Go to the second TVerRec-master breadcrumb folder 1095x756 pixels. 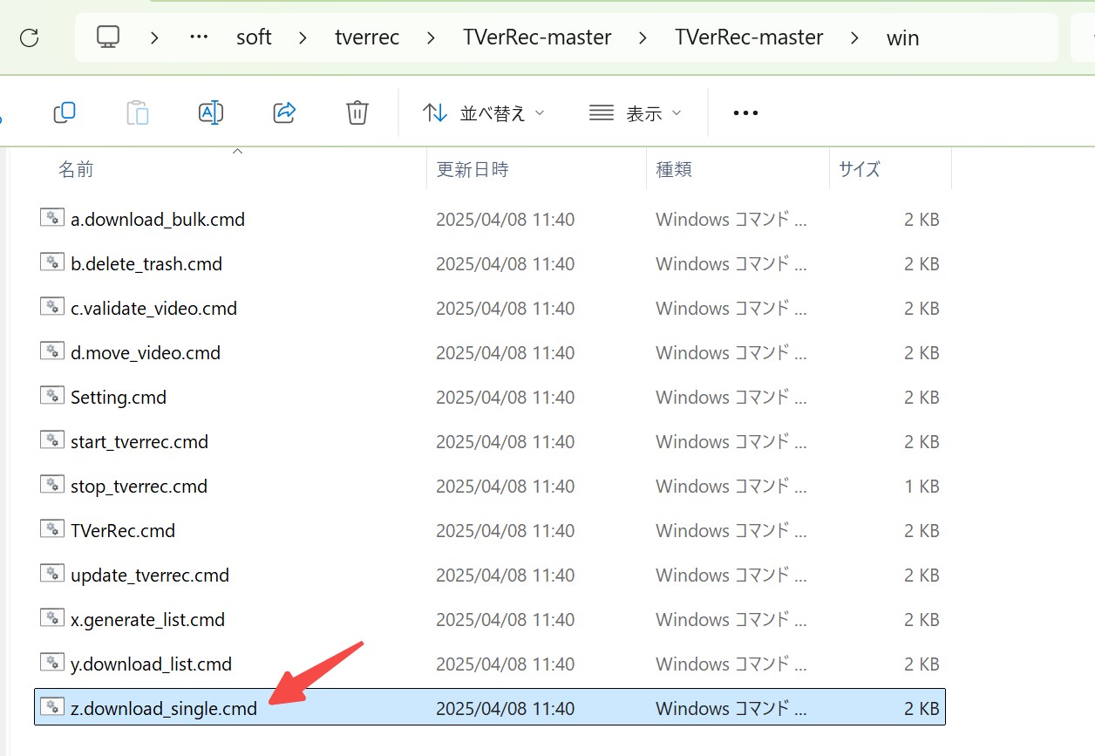tap(749, 37)
